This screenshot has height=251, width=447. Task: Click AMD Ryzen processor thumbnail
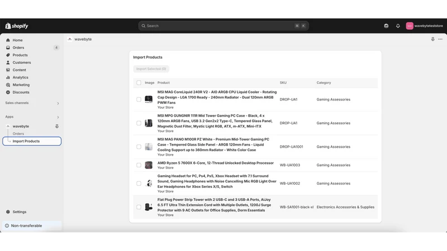[149, 165]
